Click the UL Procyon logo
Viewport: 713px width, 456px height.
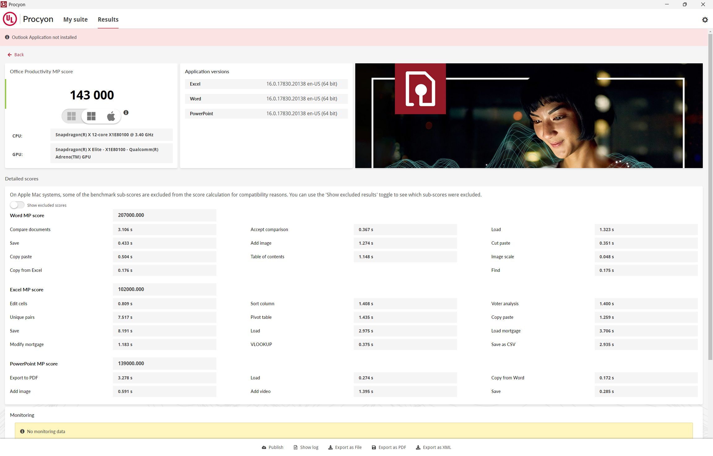(x=10, y=19)
